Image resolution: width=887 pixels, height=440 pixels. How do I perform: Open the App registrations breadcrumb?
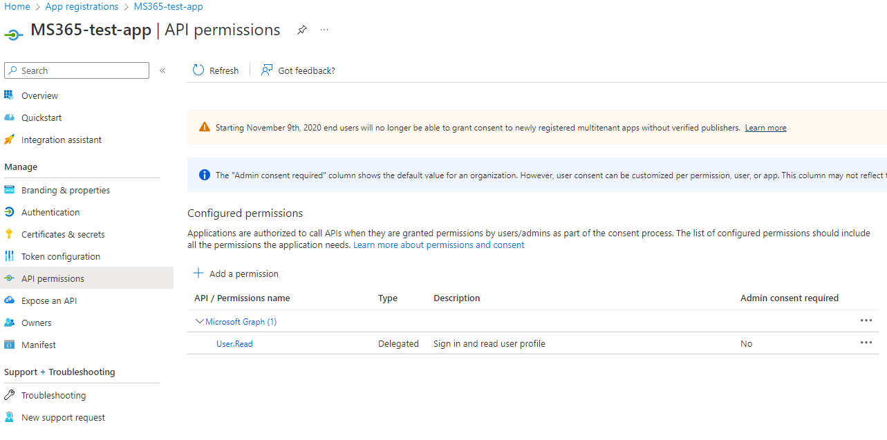pyautogui.click(x=82, y=6)
